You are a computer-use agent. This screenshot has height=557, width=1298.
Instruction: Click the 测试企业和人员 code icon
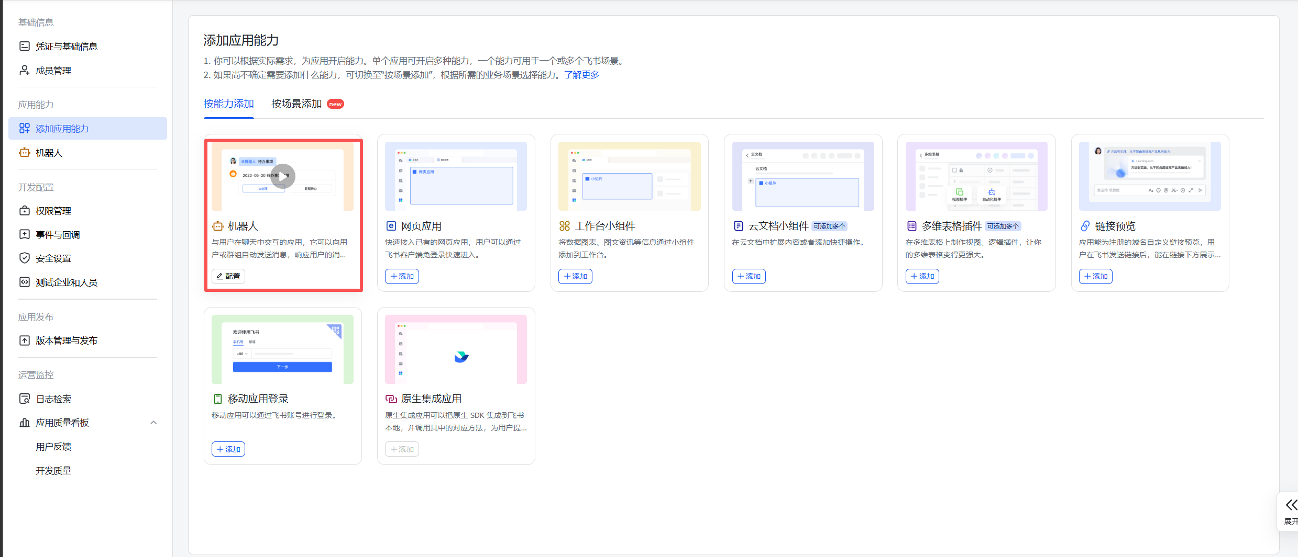pos(24,282)
